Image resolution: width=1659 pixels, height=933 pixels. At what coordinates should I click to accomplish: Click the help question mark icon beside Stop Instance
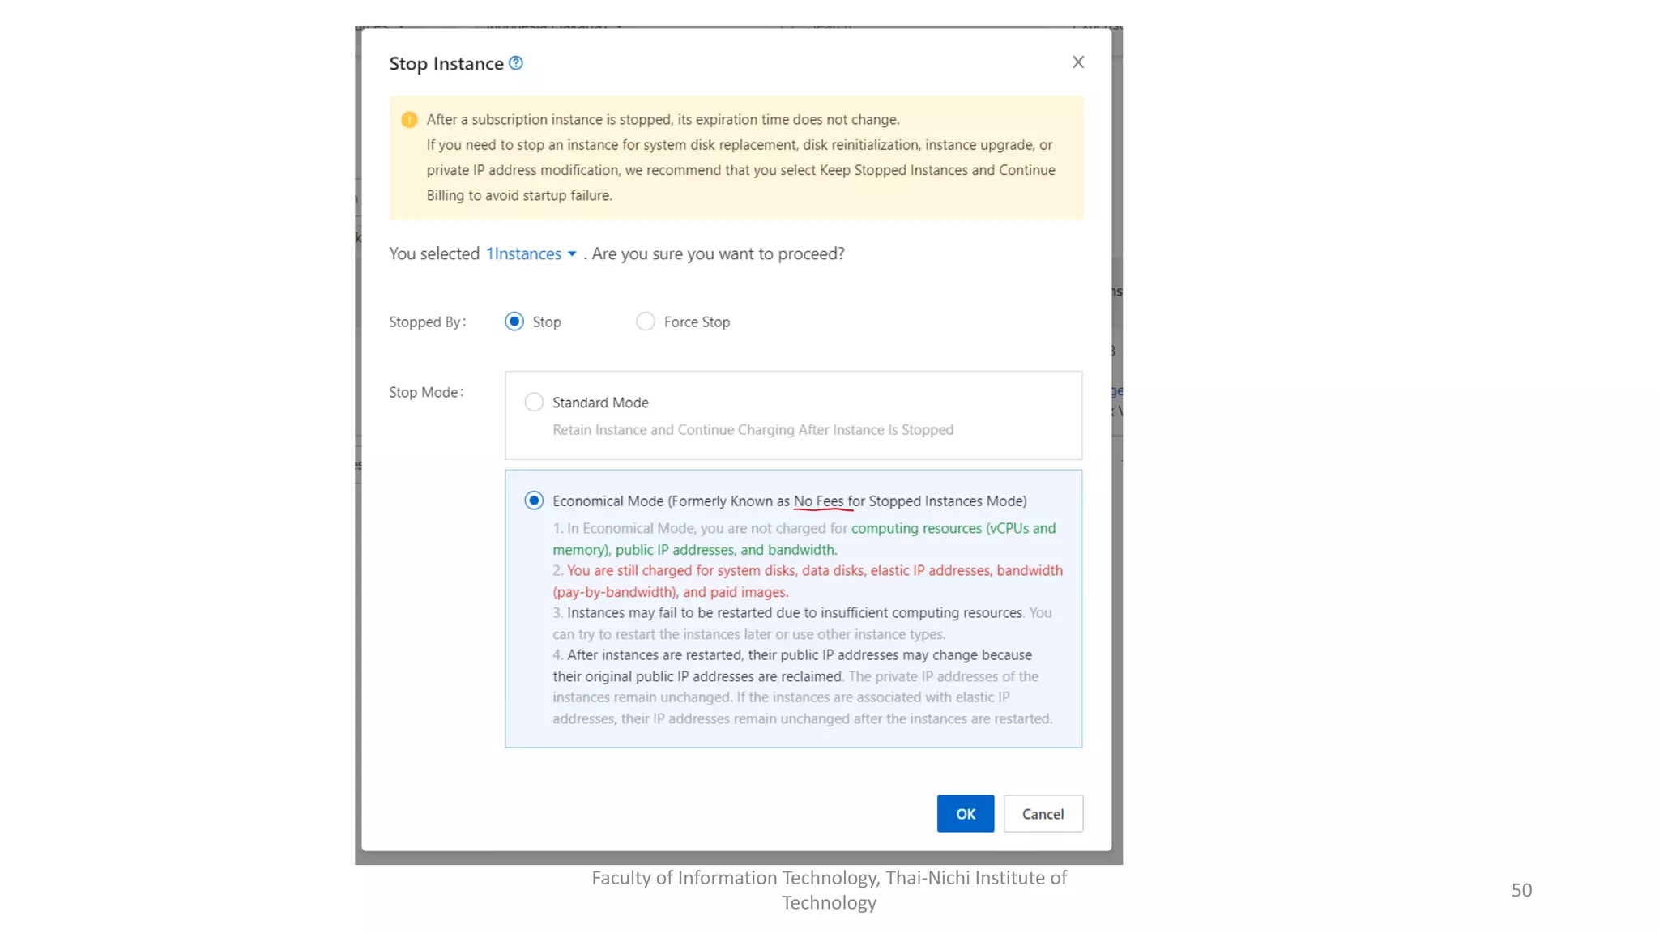pos(515,63)
